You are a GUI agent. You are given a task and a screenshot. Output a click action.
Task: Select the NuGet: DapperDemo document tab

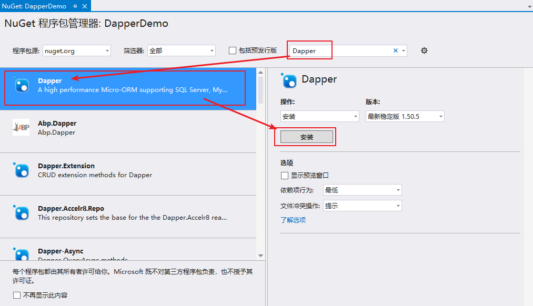pyautogui.click(x=34, y=6)
